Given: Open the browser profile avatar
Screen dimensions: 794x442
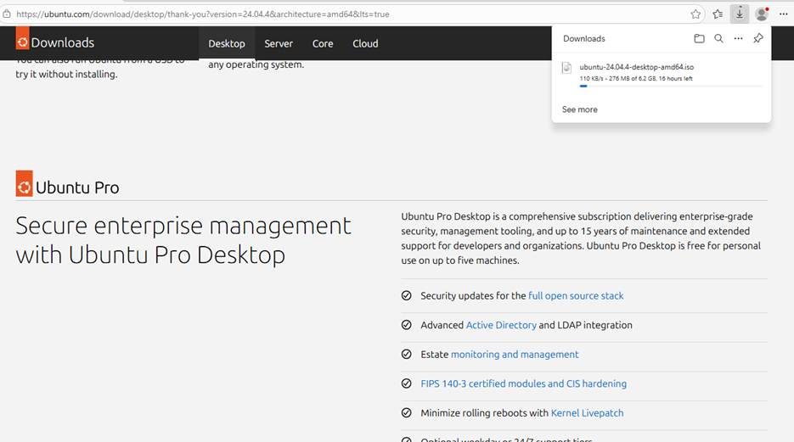Looking at the screenshot, I should point(762,14).
